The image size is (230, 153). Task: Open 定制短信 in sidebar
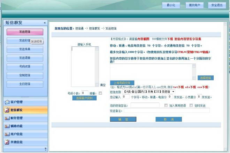(x=25, y=75)
